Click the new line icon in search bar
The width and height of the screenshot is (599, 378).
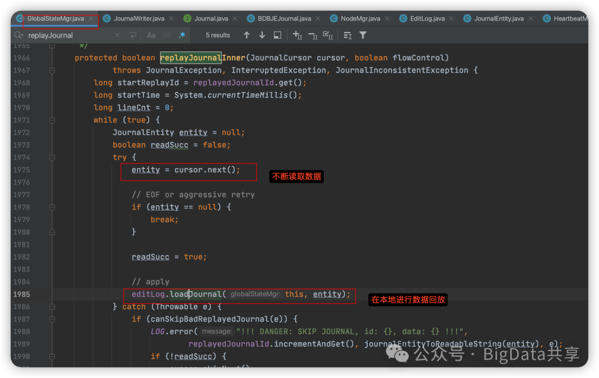click(133, 35)
